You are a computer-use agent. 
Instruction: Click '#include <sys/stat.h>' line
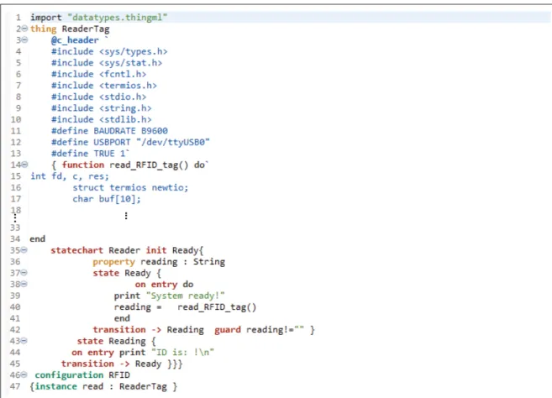click(x=107, y=63)
